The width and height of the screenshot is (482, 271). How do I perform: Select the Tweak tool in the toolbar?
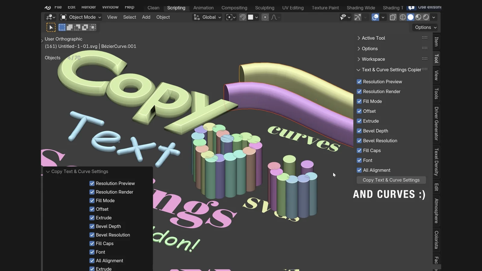[x=51, y=27]
